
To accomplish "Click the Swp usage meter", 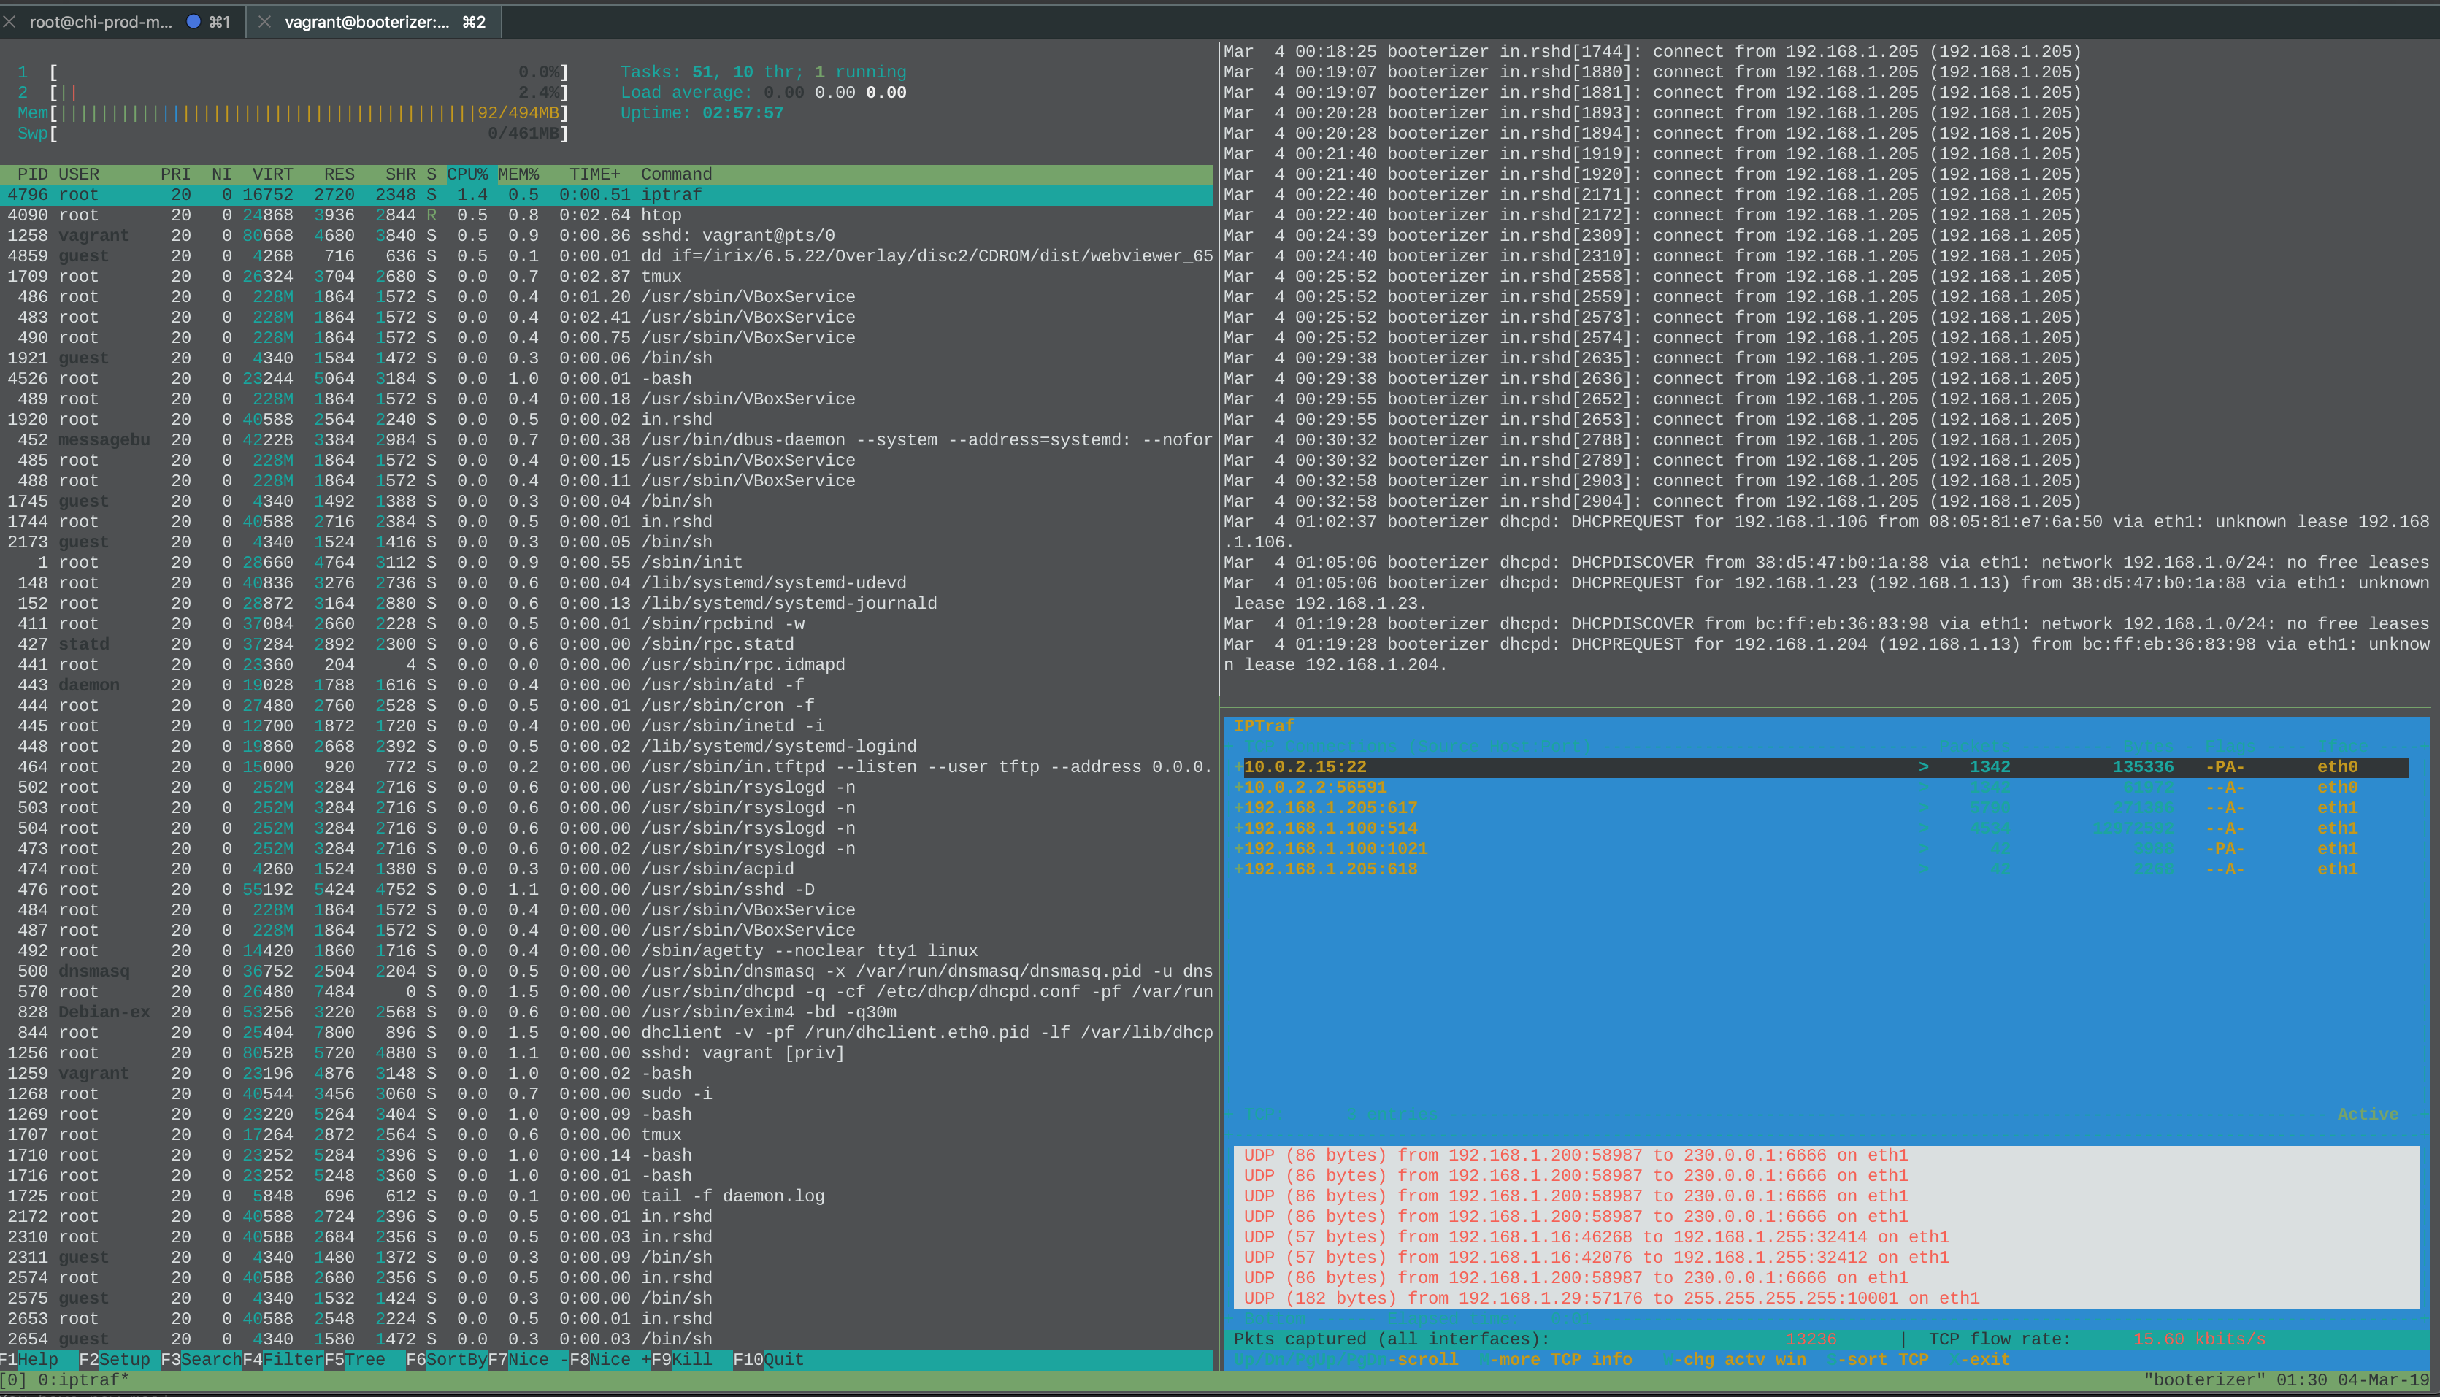I will coord(293,134).
